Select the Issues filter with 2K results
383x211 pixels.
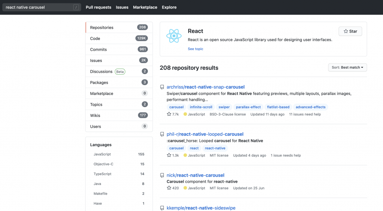[x=119, y=60]
